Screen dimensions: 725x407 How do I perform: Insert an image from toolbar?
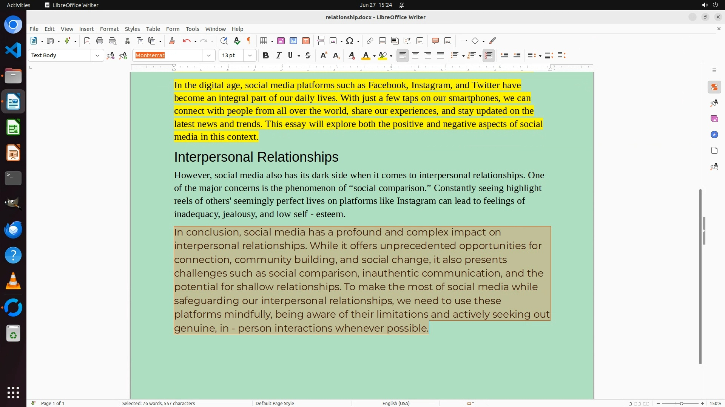click(x=281, y=41)
